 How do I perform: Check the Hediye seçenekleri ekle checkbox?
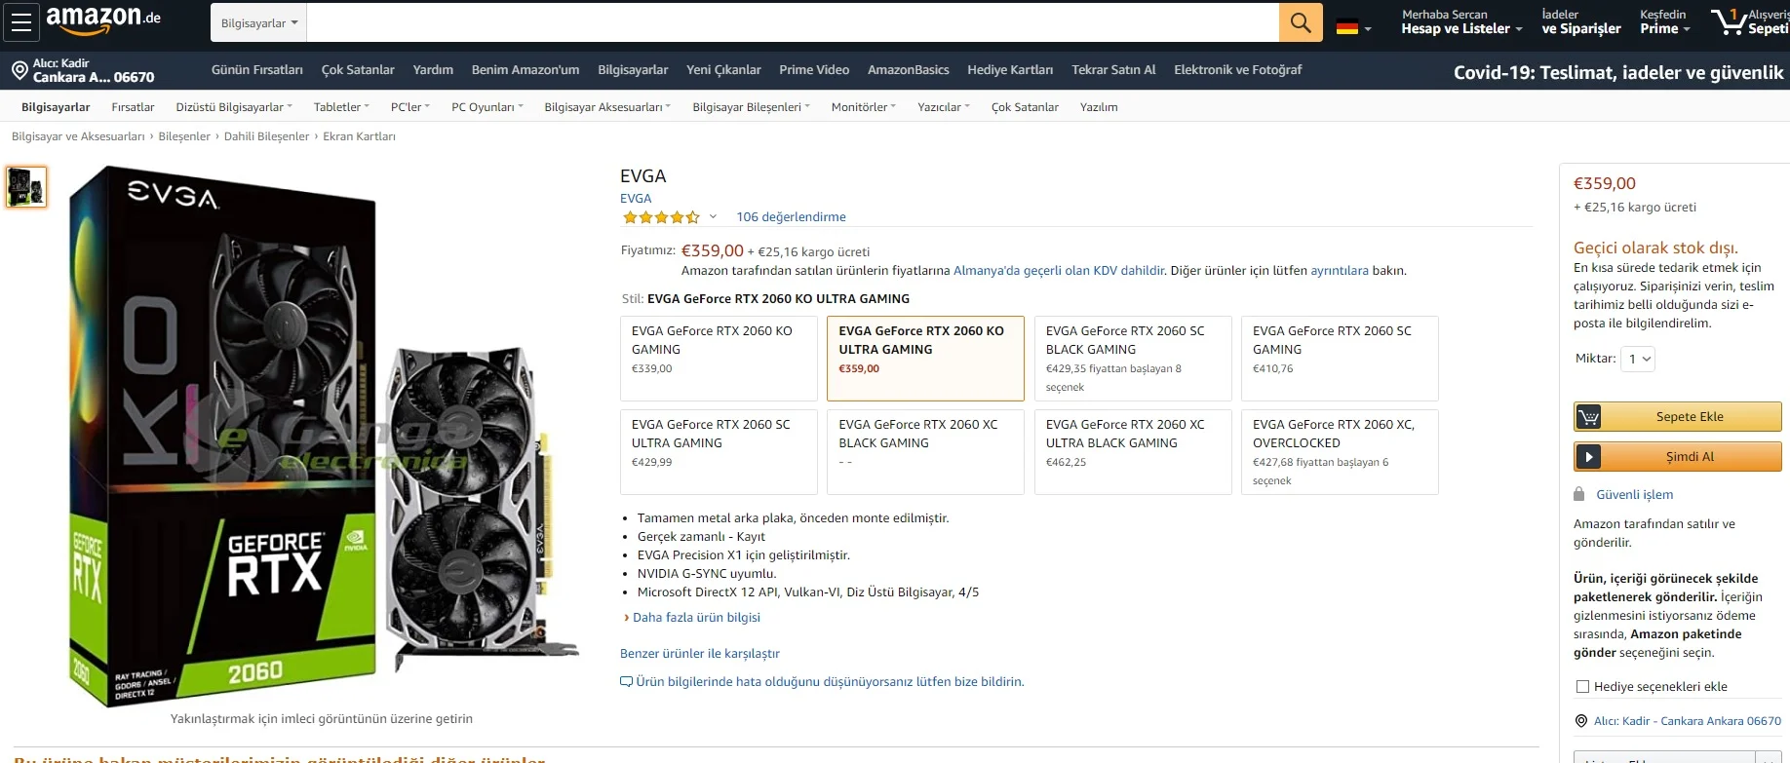[x=1582, y=687]
